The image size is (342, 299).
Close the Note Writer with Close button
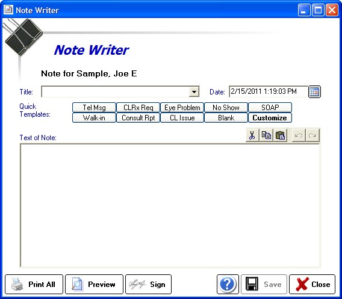312,284
